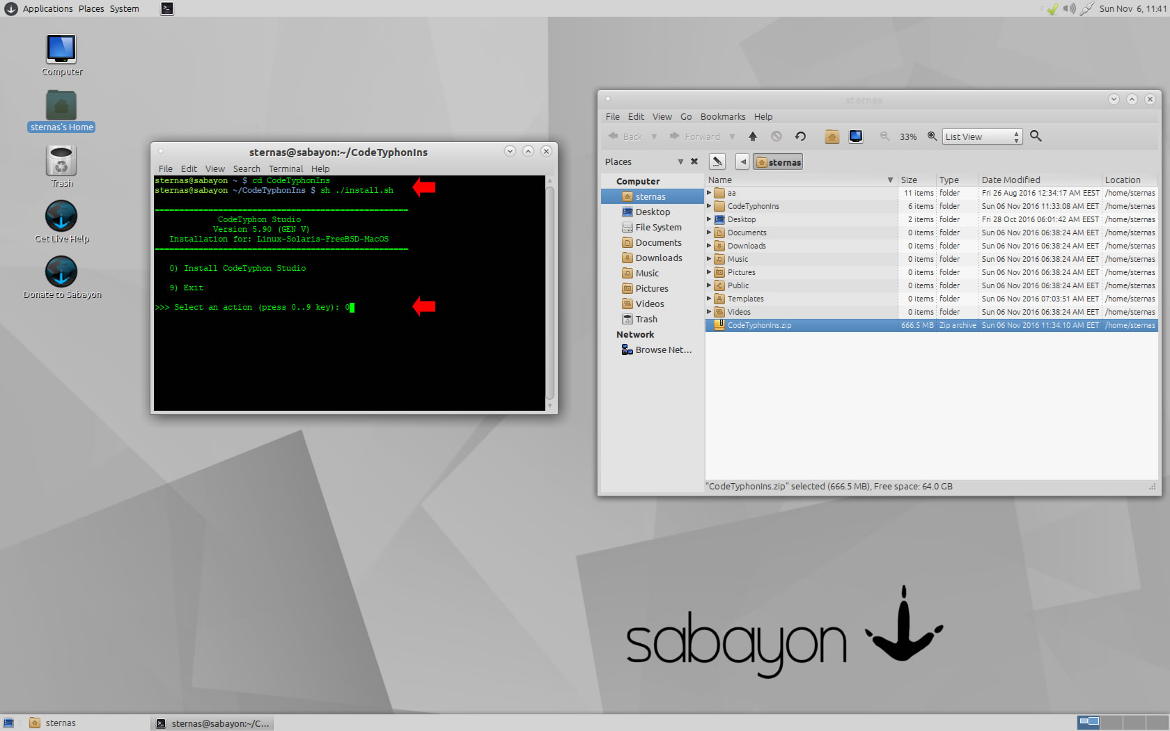Viewport: 1170px width, 731px height.
Task: Sort by Size column header
Action: 916,180
